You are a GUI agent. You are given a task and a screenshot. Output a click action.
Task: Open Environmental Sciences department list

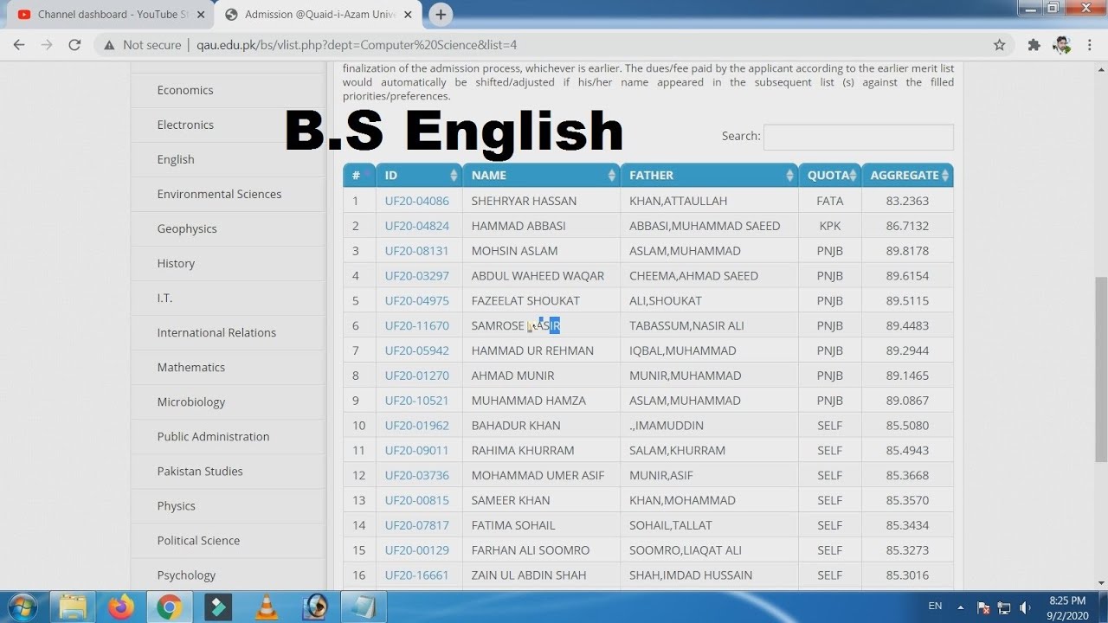[x=219, y=194]
